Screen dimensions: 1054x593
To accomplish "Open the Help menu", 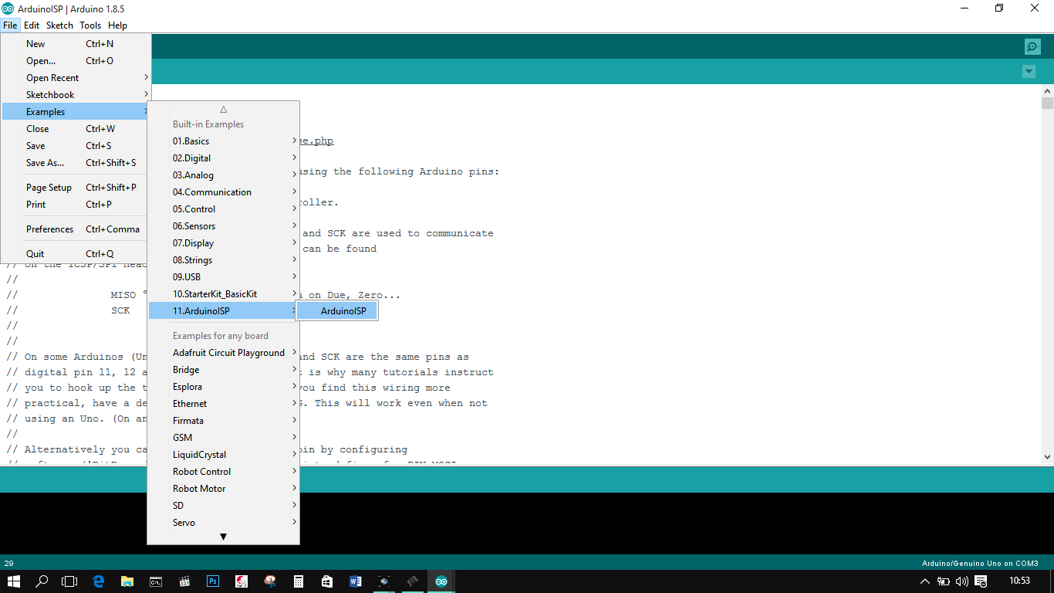I will pos(117,25).
